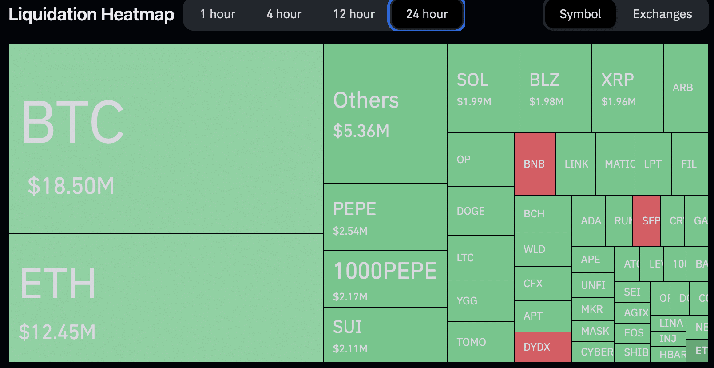Choose the 12 hour timeframe tab
The image size is (714, 368).
coord(354,14)
